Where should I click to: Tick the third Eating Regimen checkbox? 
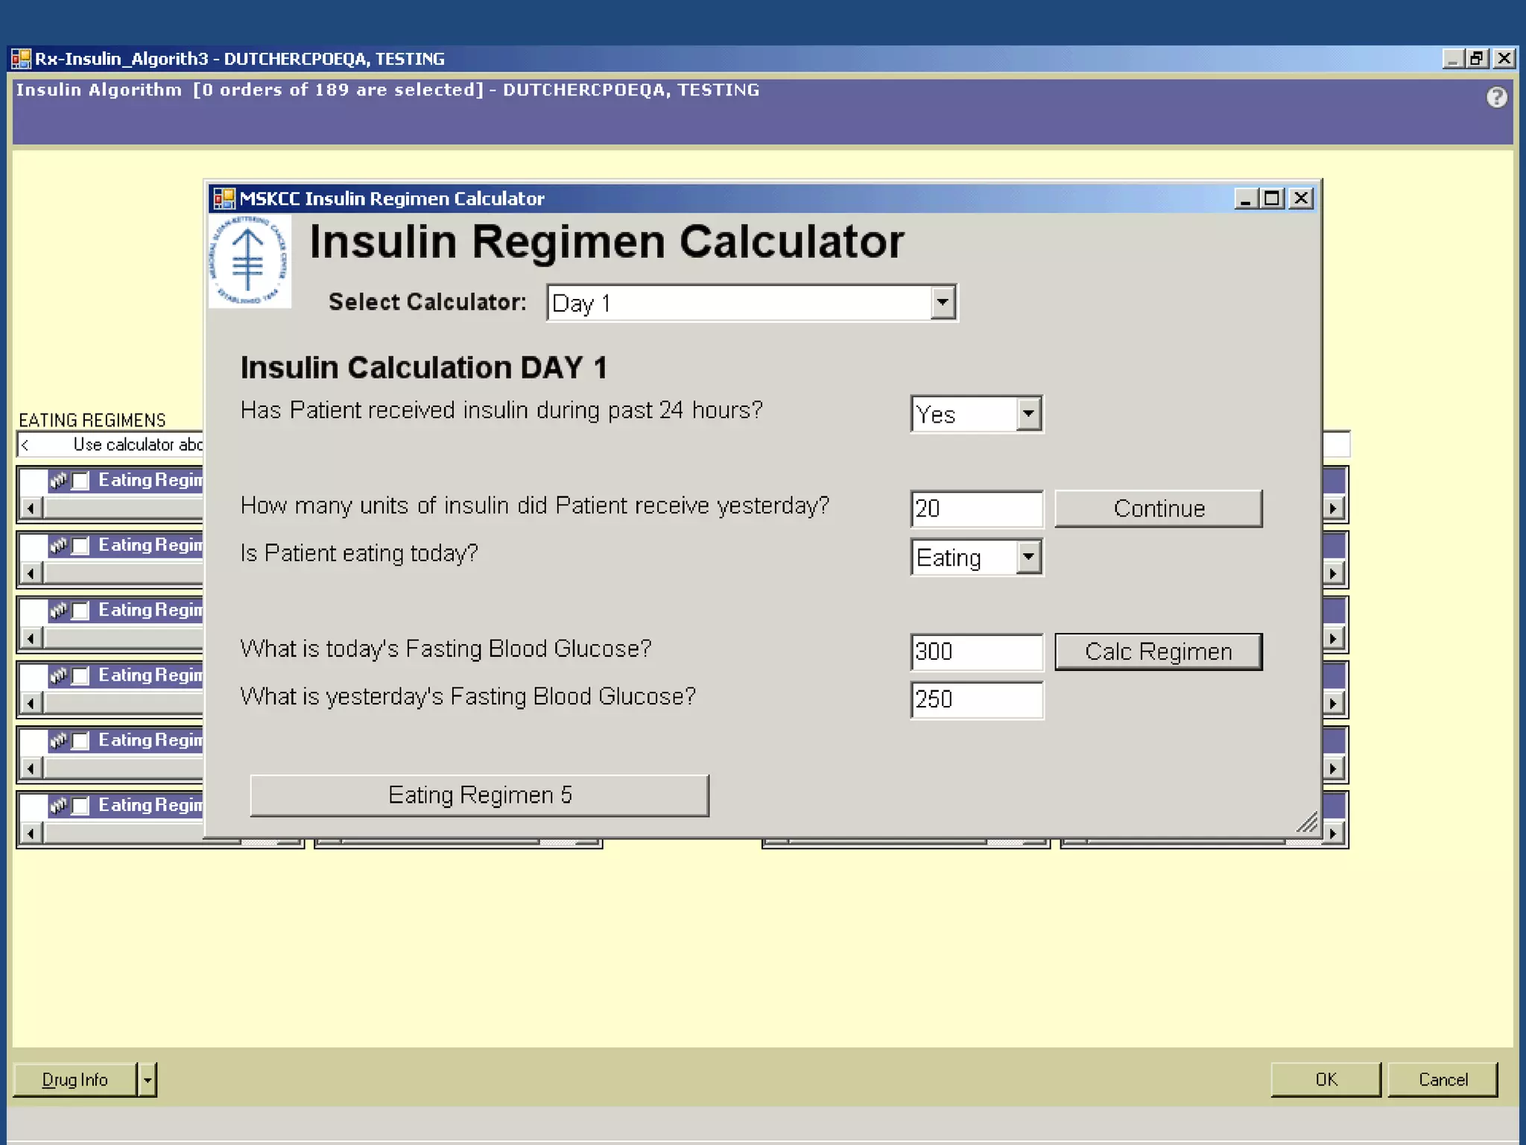point(80,611)
